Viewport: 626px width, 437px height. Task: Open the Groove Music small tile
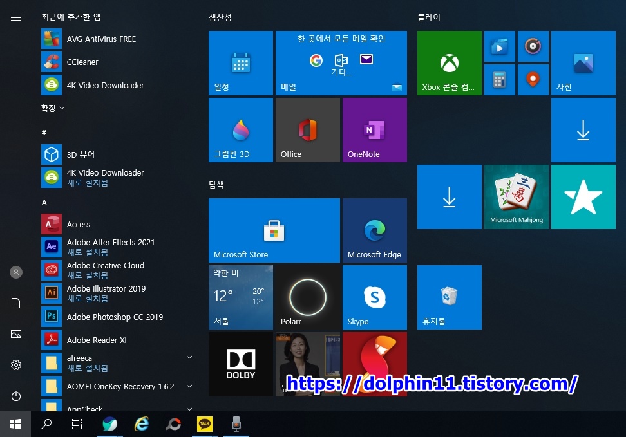click(x=533, y=46)
